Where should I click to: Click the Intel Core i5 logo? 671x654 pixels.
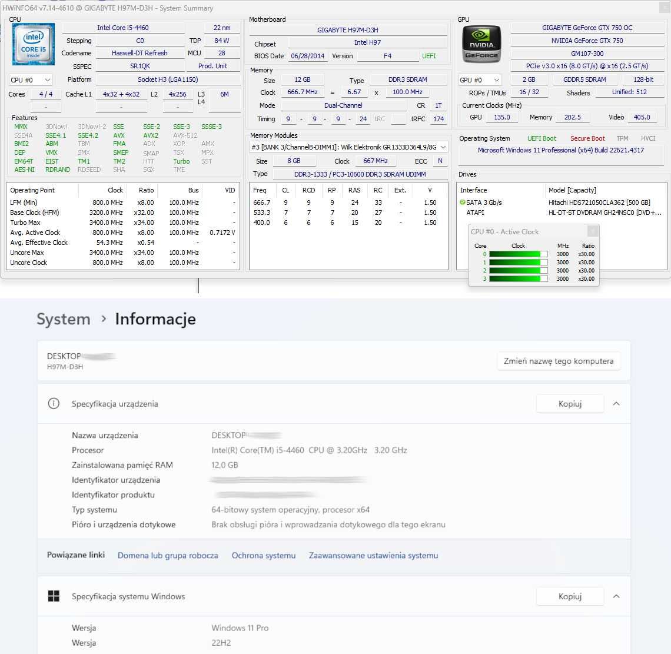[34, 44]
